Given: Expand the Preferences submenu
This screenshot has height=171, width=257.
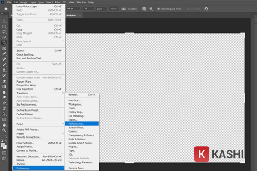Looking at the screenshot, I should pyautogui.click(x=39, y=168).
